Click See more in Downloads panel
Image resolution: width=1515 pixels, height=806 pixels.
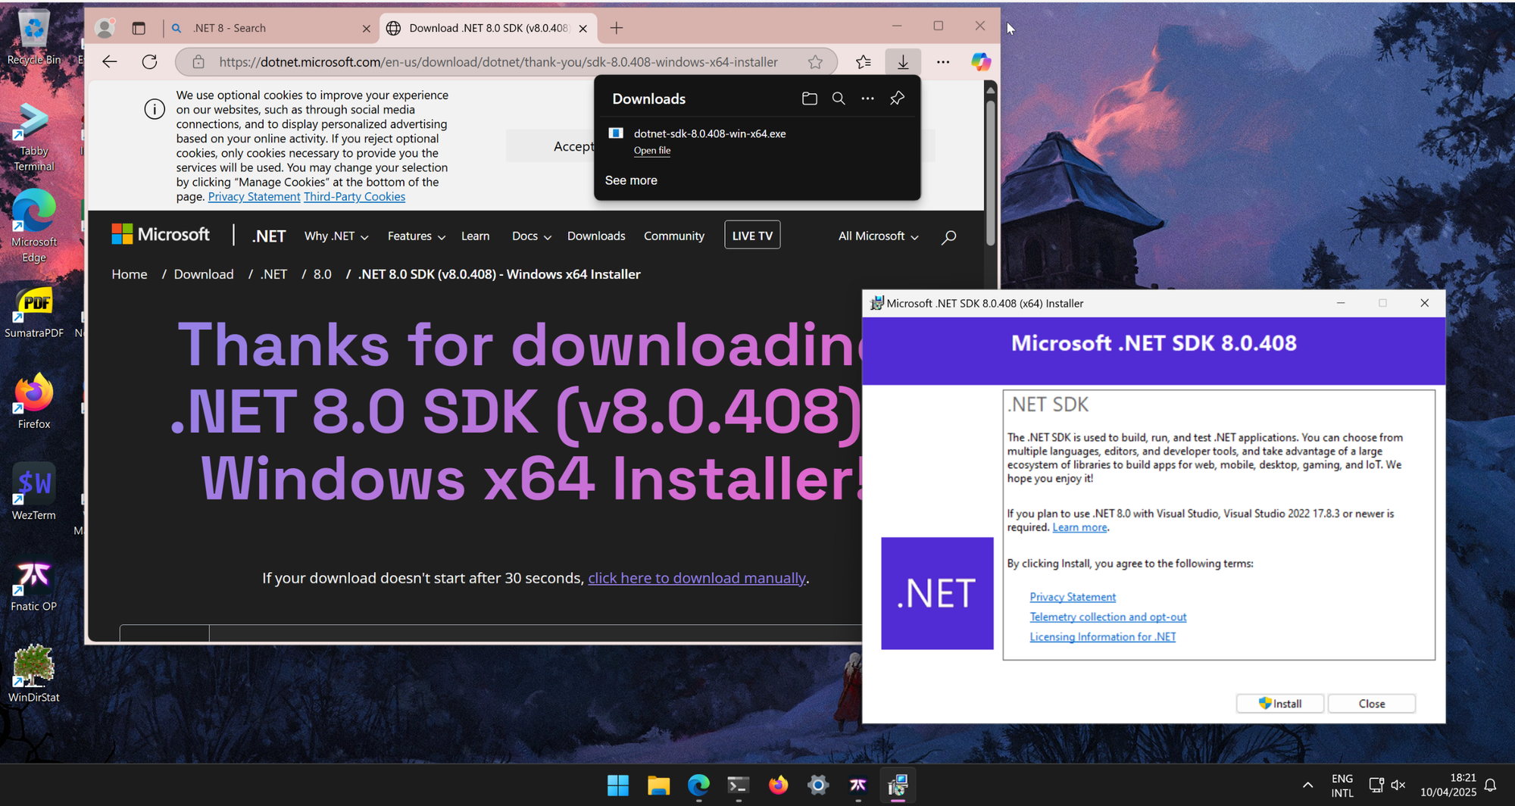tap(631, 180)
